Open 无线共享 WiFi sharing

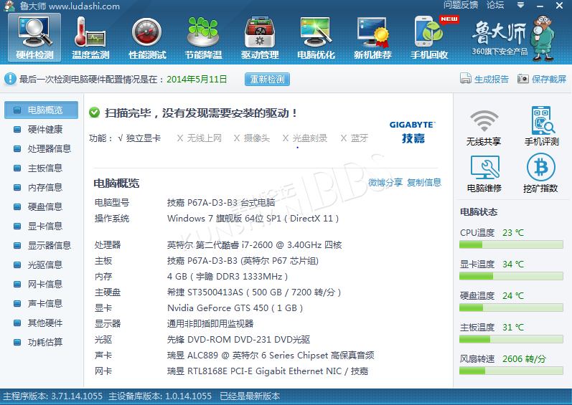pyautogui.click(x=484, y=128)
